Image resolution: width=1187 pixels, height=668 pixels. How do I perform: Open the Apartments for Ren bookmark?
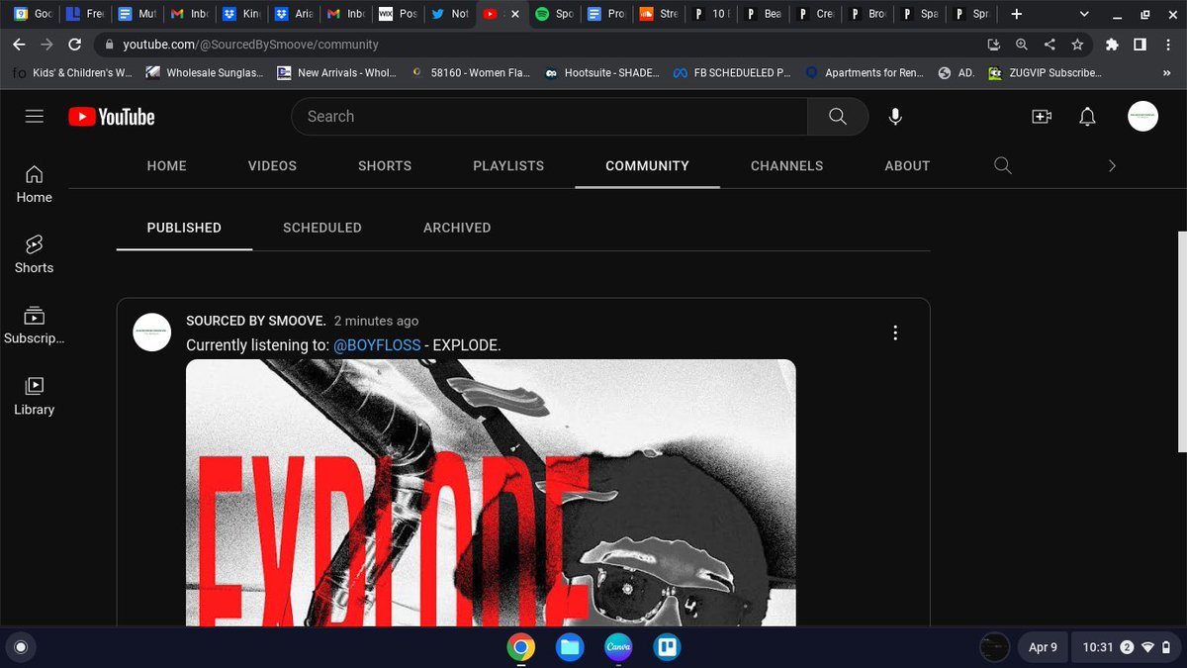pyautogui.click(x=865, y=73)
